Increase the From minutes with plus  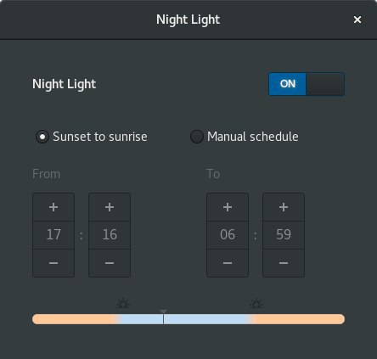coord(110,207)
